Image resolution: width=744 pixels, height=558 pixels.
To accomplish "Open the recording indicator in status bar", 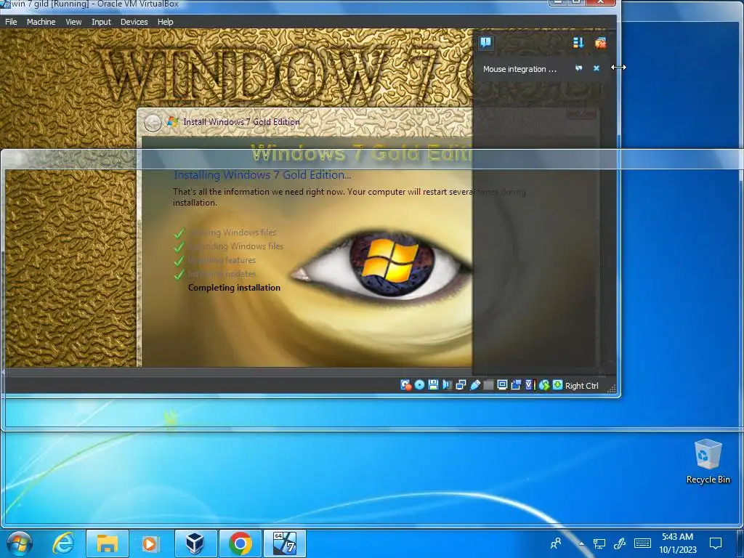I will click(516, 385).
